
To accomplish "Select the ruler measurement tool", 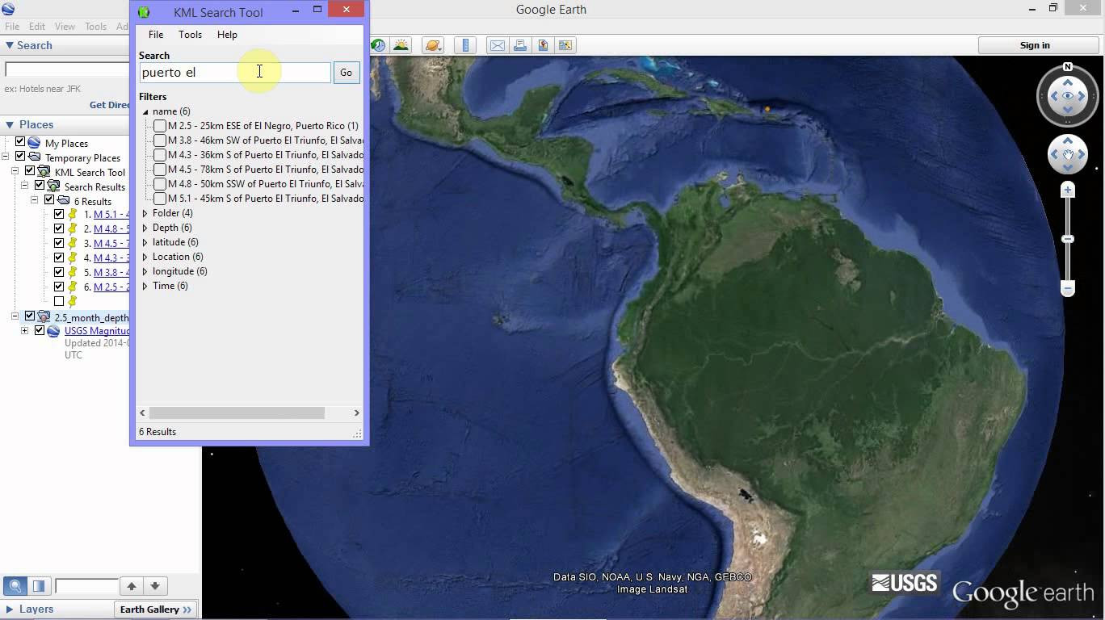I will click(x=465, y=45).
